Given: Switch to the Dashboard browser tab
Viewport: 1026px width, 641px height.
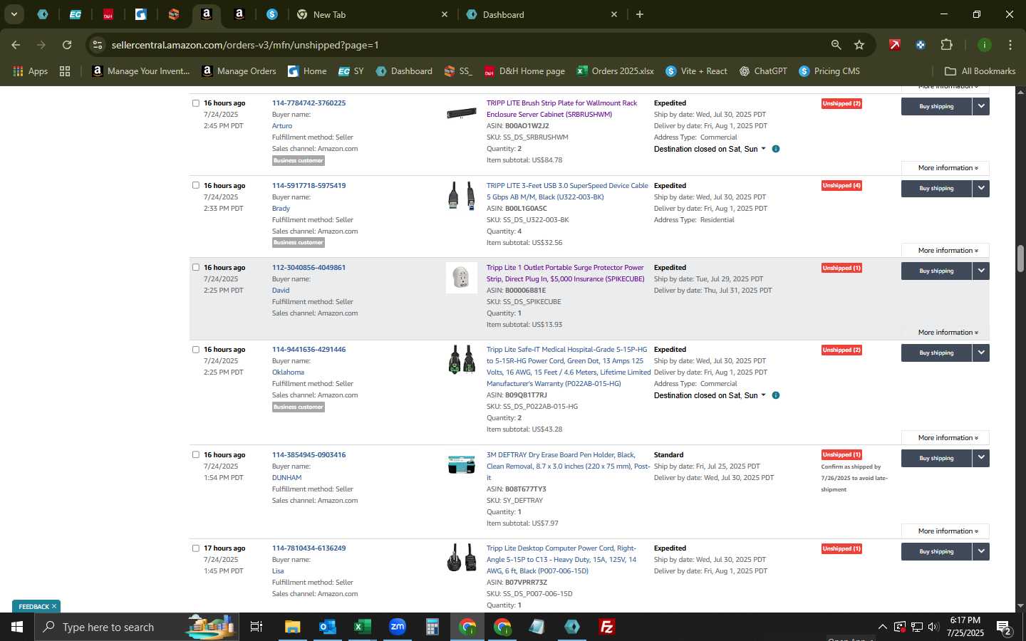Looking at the screenshot, I should pyautogui.click(x=543, y=14).
